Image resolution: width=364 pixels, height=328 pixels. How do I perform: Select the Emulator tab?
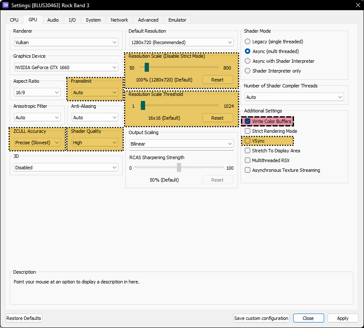tap(177, 20)
